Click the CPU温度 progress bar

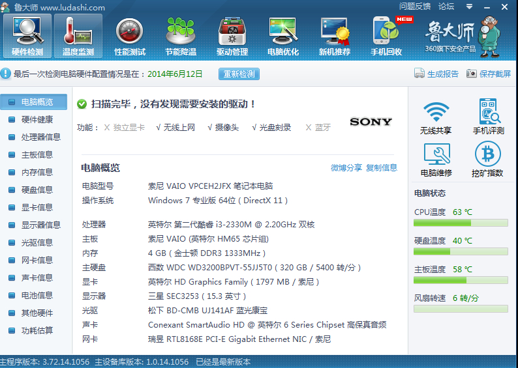point(461,223)
